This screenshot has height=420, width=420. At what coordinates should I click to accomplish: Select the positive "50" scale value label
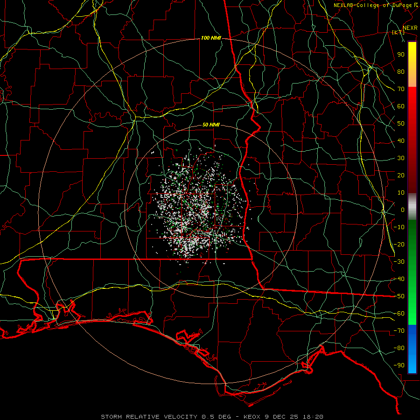tap(401, 124)
